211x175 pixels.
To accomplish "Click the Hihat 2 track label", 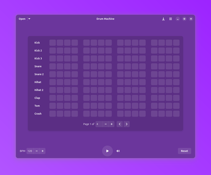I will 39,90.
